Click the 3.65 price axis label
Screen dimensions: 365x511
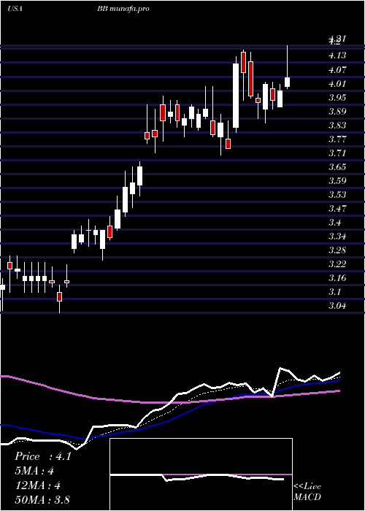point(337,167)
